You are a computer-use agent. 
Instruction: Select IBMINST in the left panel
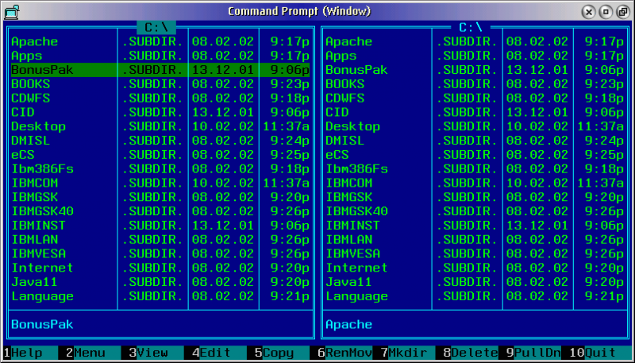pos(38,226)
